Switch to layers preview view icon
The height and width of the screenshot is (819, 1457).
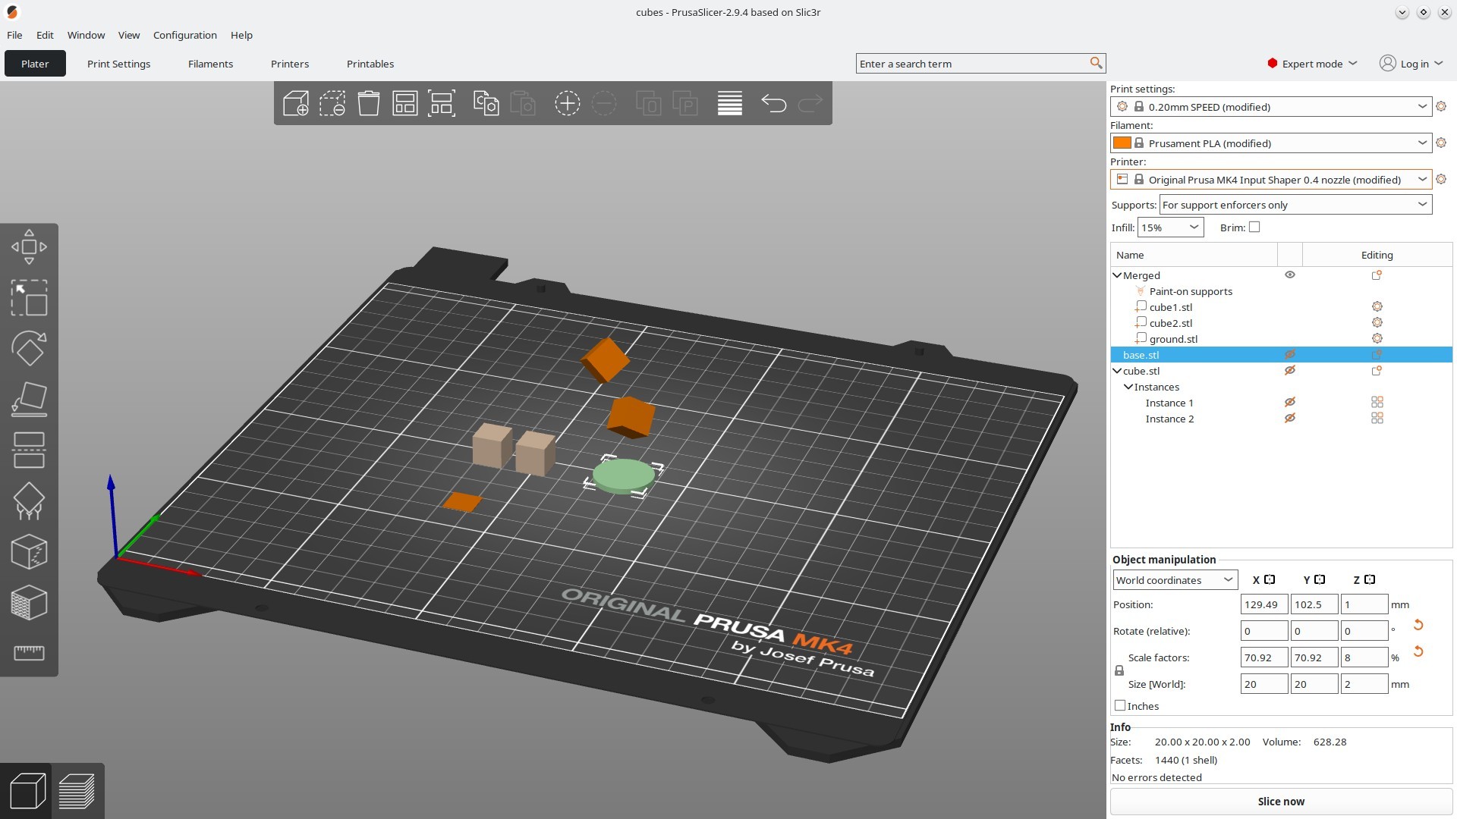(x=77, y=791)
